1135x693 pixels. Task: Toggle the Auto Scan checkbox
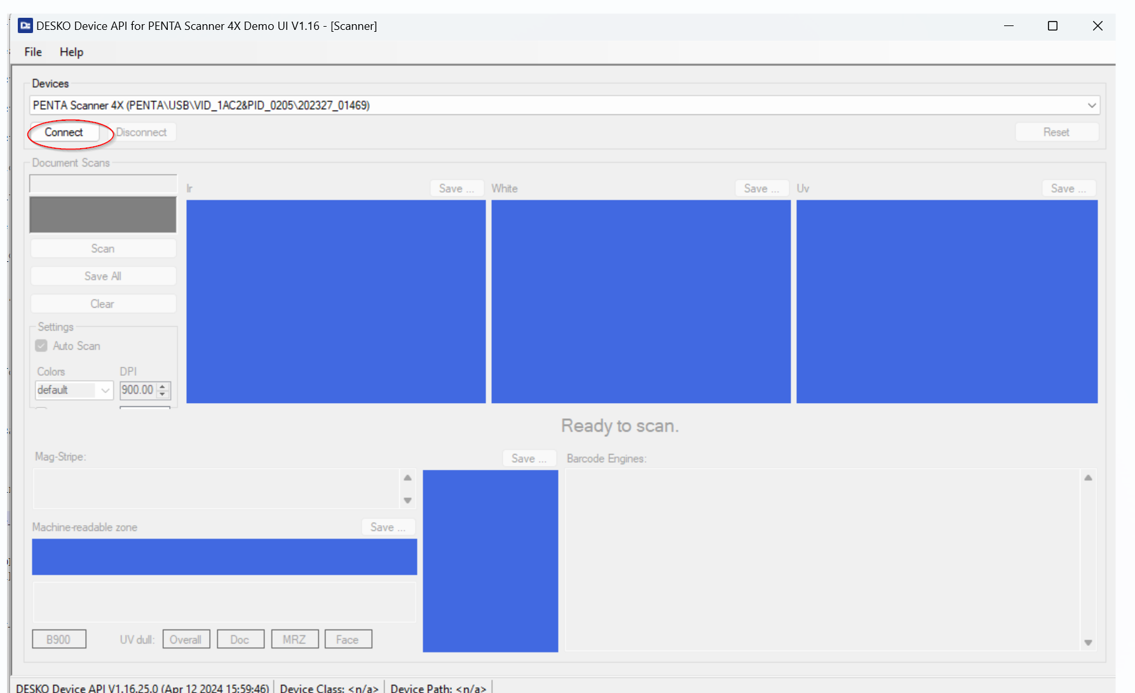tap(41, 346)
